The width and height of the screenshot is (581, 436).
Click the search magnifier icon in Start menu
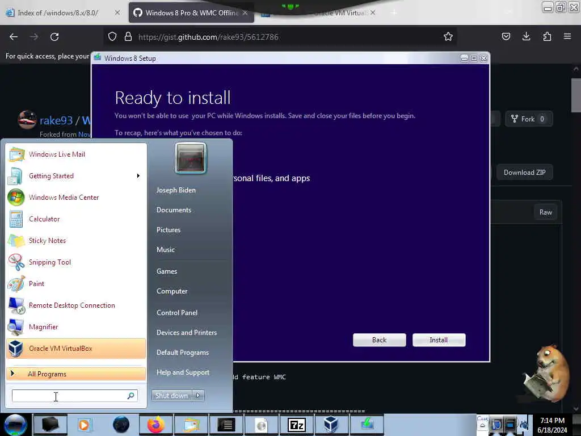pyautogui.click(x=131, y=396)
